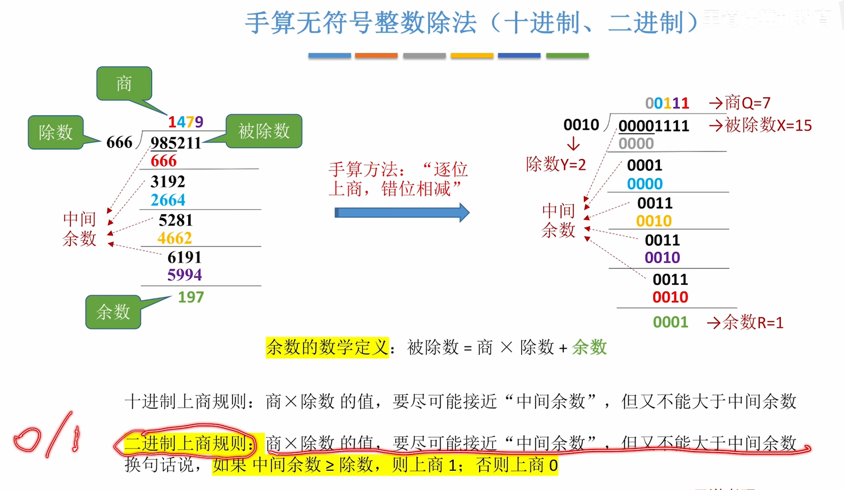844x490 pixels.
Task: Select the green 除数 callout shape
Action: [55, 132]
